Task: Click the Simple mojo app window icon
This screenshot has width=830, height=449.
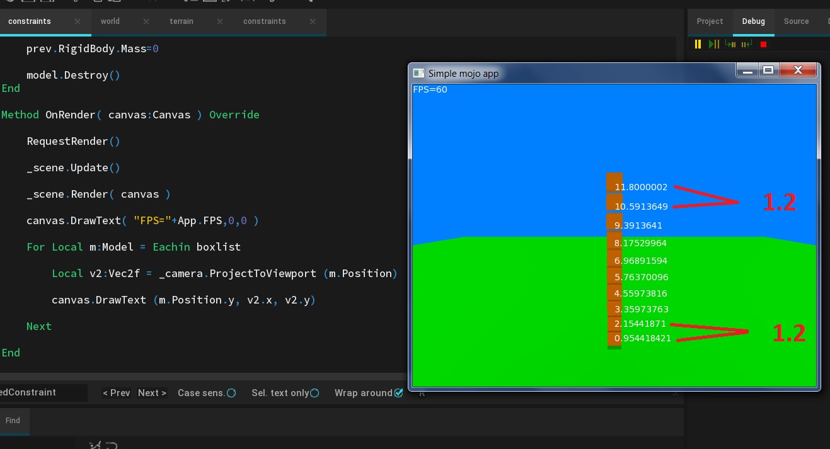Action: 418,73
